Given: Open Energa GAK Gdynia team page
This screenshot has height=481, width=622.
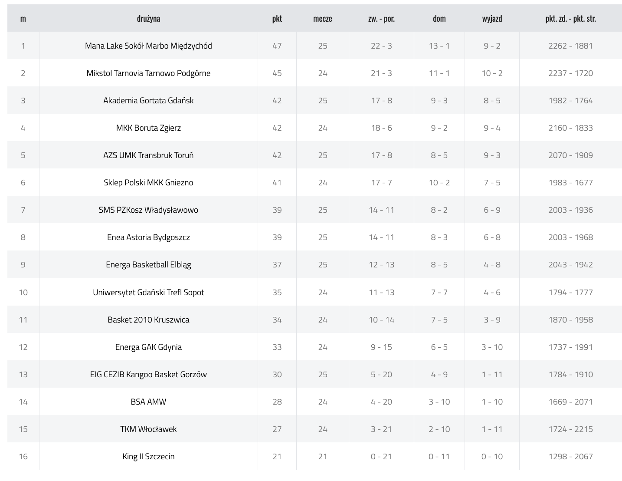Looking at the screenshot, I should tap(148, 347).
